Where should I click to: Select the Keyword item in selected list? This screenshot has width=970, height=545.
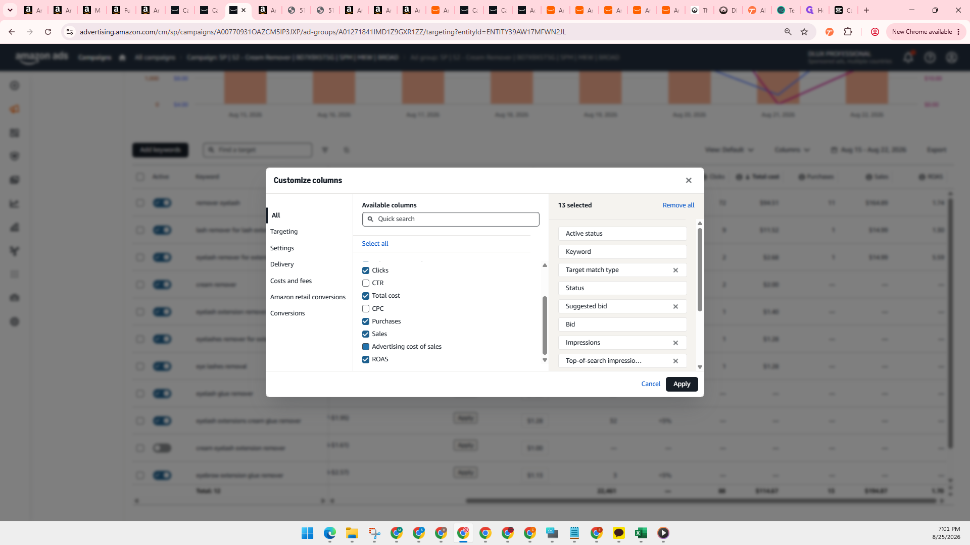(x=622, y=252)
